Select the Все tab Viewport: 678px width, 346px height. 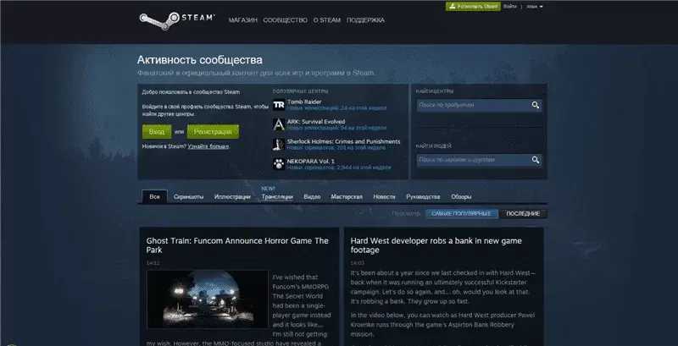pyautogui.click(x=154, y=197)
